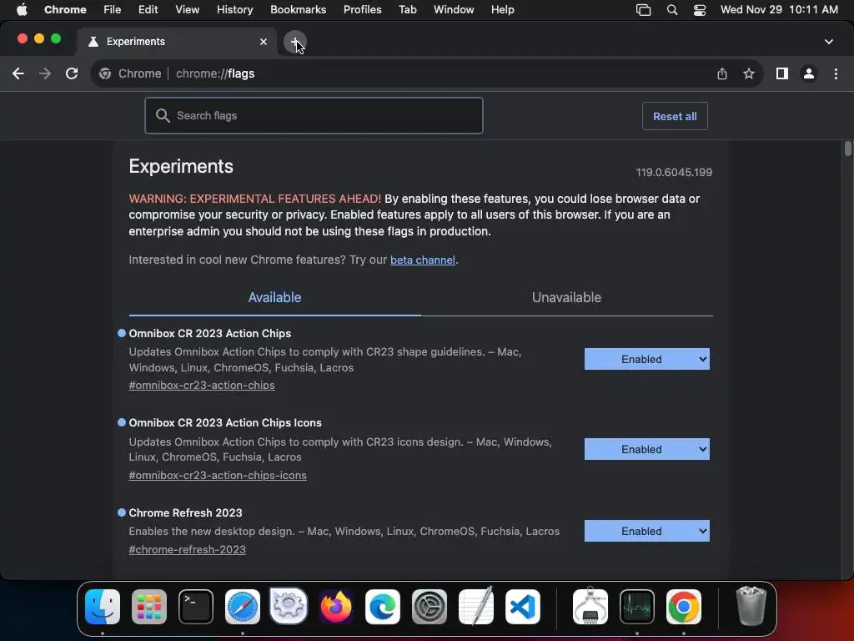This screenshot has width=854, height=641.
Task: Open a new tab with plus button
Action: coord(294,42)
